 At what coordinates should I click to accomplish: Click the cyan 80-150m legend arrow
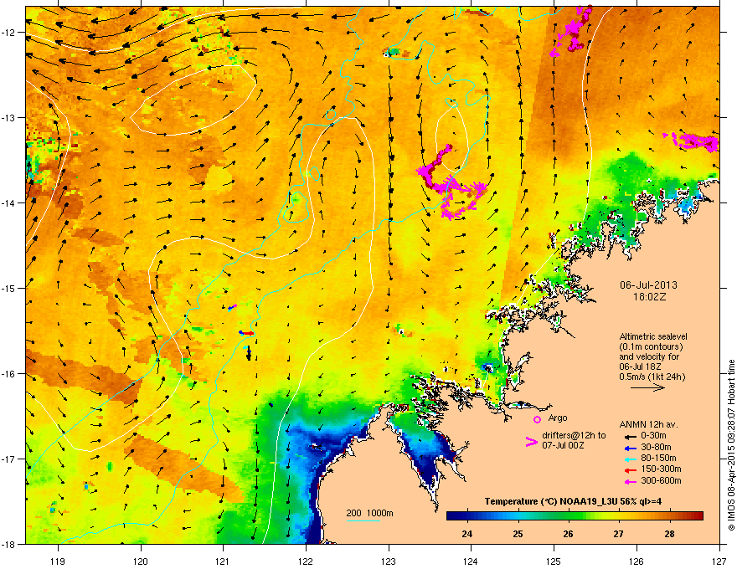coord(630,459)
